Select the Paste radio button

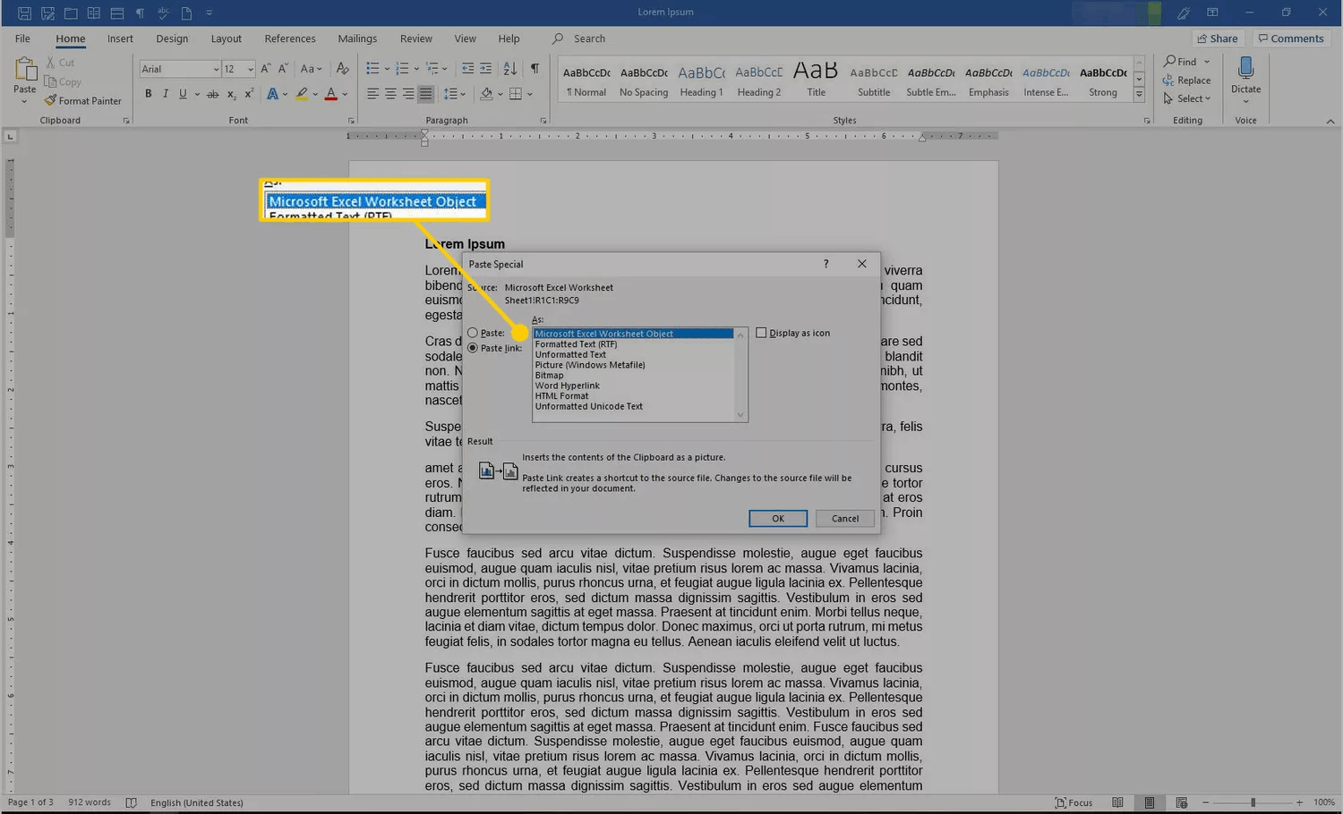tap(473, 333)
